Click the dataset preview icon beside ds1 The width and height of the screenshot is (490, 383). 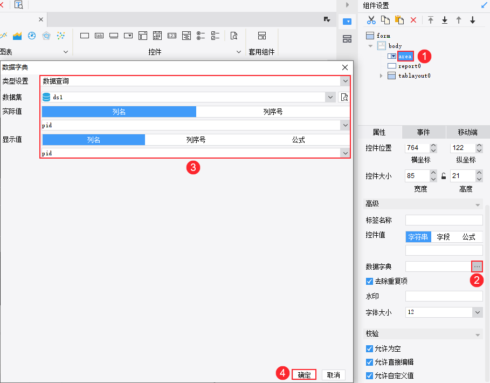(344, 97)
